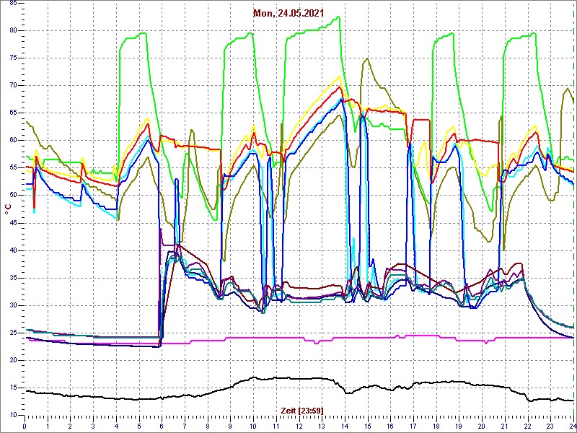
Task: Click hour 6 on the time axis
Action: tap(162, 427)
